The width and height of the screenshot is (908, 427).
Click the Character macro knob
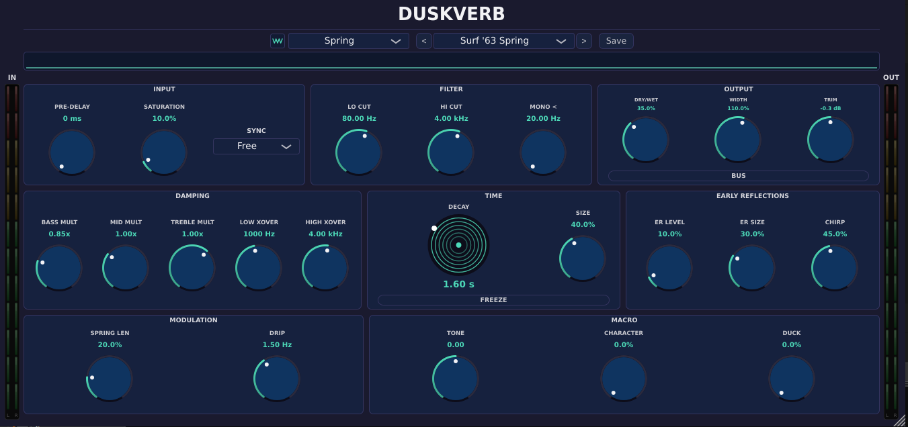coord(624,379)
